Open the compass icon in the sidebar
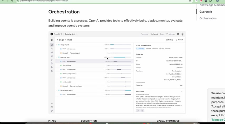The width and height of the screenshot is (225, 124). (52, 56)
